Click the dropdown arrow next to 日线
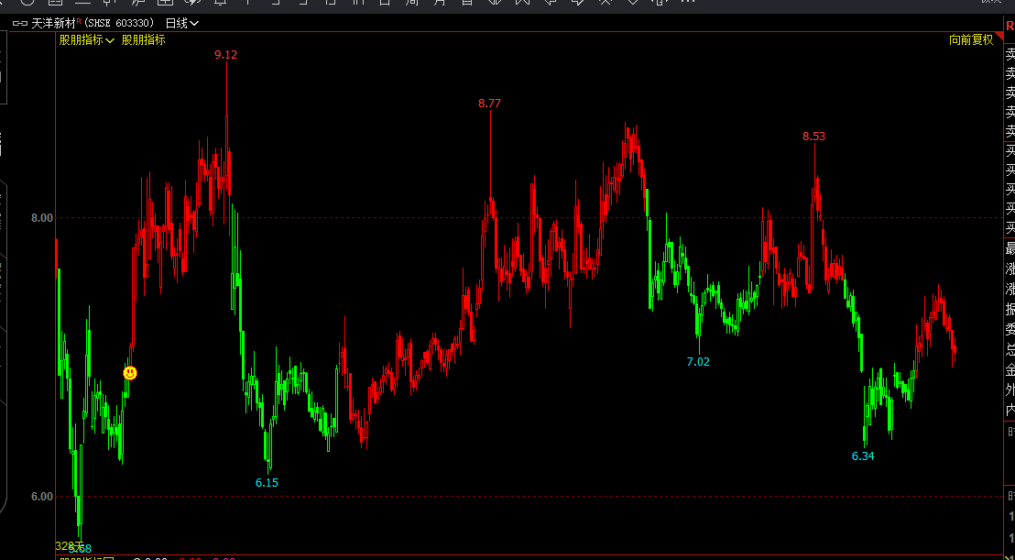This screenshot has height=560, width=1015. 194,24
